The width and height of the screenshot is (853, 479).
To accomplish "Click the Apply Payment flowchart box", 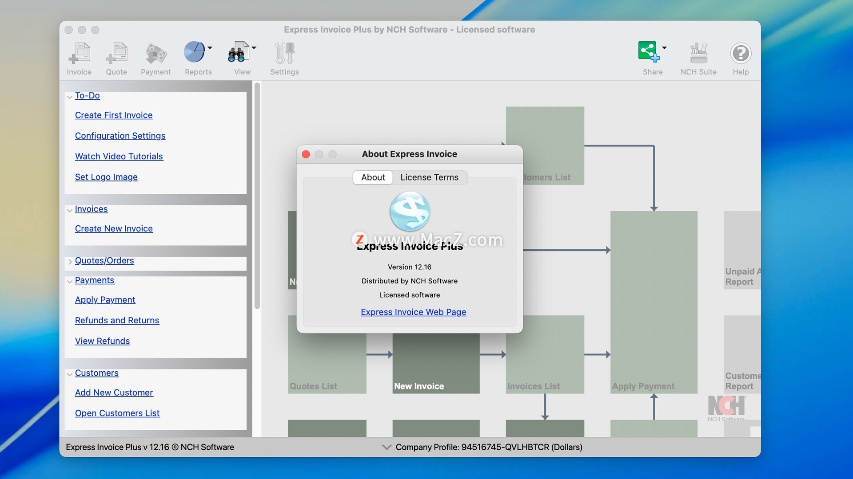I will click(x=654, y=302).
